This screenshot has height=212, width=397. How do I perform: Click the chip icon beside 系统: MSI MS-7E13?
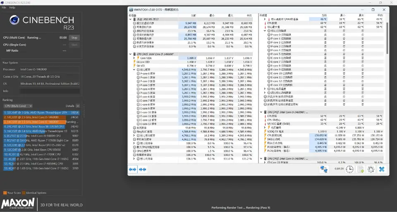pyautogui.click(x=134, y=19)
